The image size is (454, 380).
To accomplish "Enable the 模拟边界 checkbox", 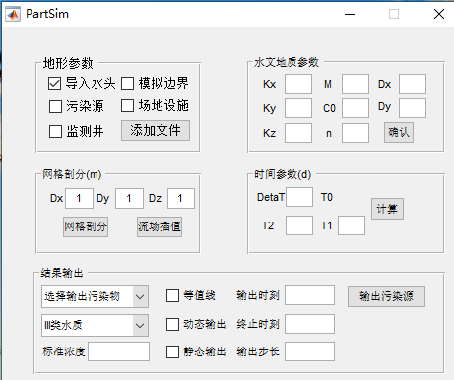I will coord(127,84).
